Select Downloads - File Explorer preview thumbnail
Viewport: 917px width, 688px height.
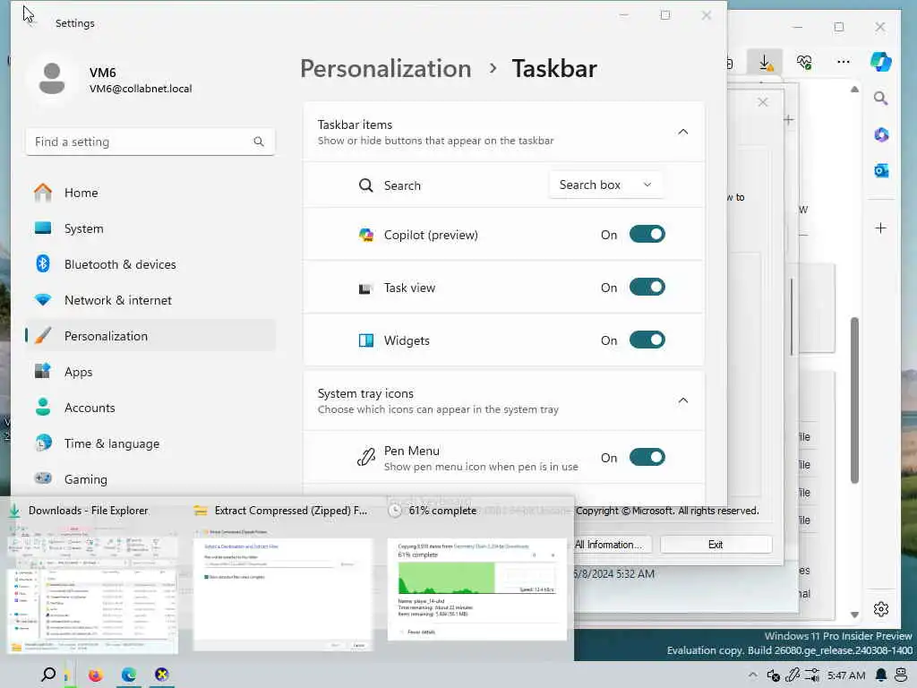click(92, 588)
